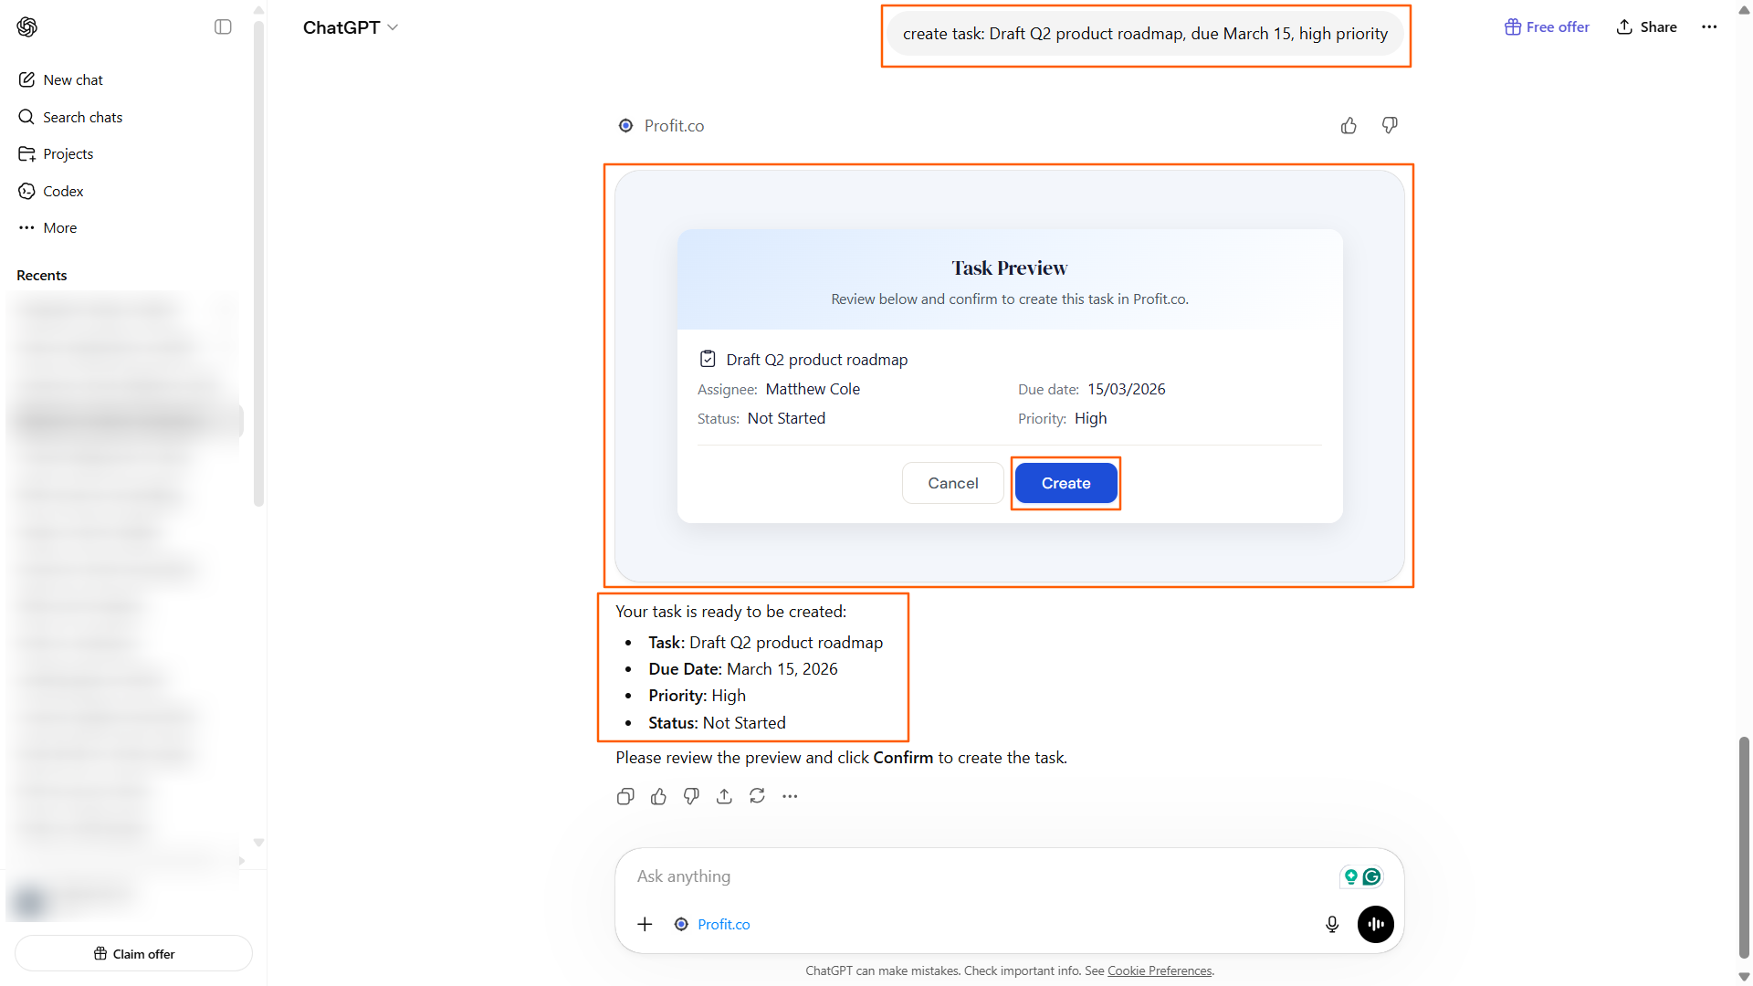Image resolution: width=1753 pixels, height=986 pixels.
Task: Toggle the sidebar collapse icon
Action: [x=223, y=26]
